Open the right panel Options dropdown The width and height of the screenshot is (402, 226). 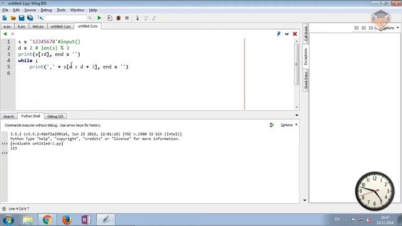391,28
